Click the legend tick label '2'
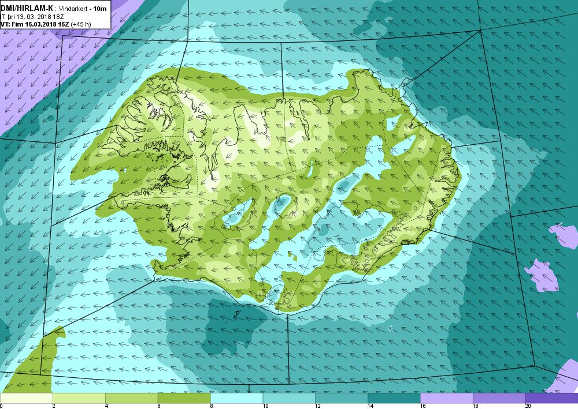 point(54,406)
